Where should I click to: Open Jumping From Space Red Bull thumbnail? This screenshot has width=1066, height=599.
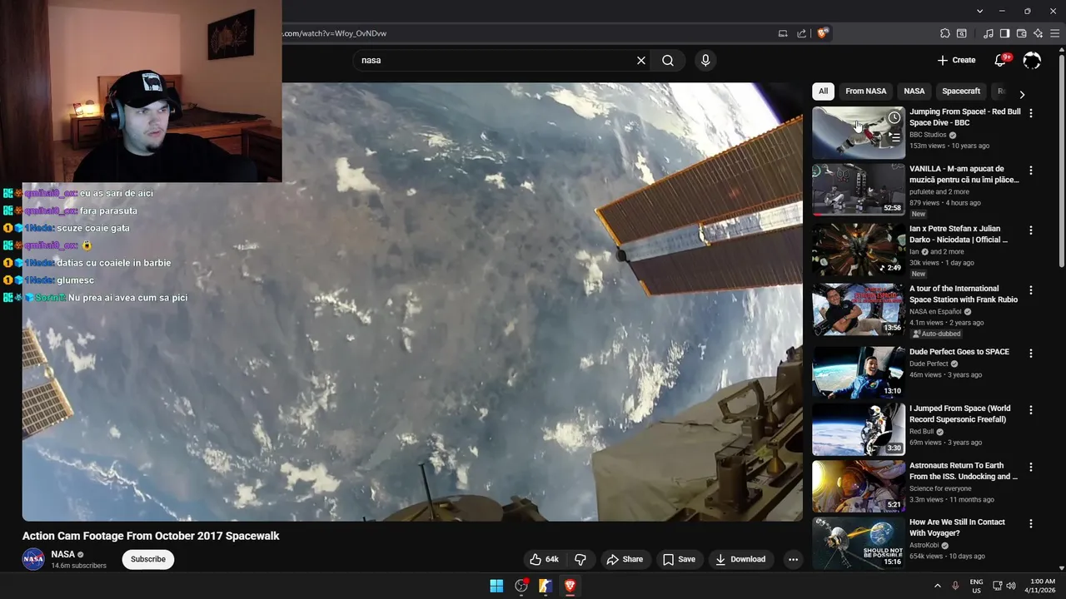point(859,132)
